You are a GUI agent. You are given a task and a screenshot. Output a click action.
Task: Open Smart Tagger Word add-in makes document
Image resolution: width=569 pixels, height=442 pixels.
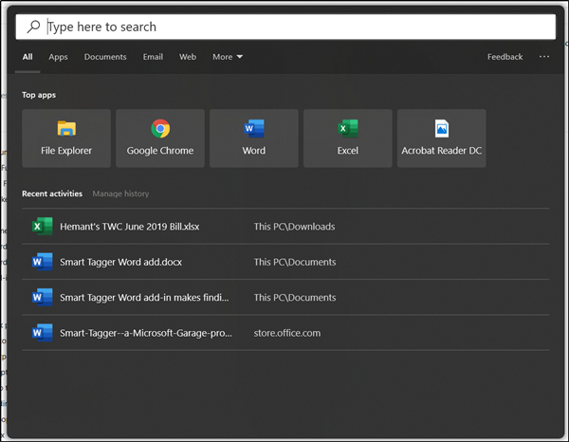click(144, 298)
